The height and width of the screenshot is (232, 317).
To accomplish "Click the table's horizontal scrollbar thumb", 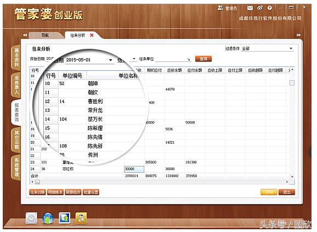I will (x=38, y=182).
